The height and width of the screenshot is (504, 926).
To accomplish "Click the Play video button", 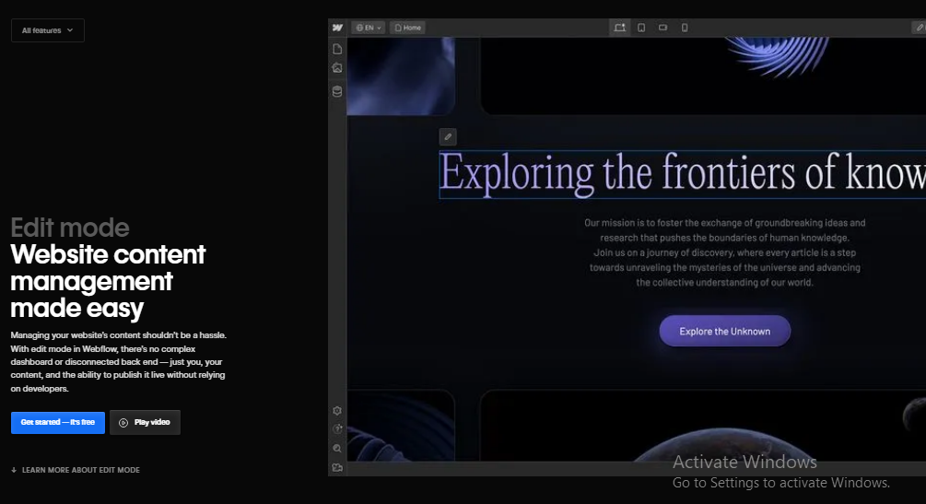I will click(145, 423).
